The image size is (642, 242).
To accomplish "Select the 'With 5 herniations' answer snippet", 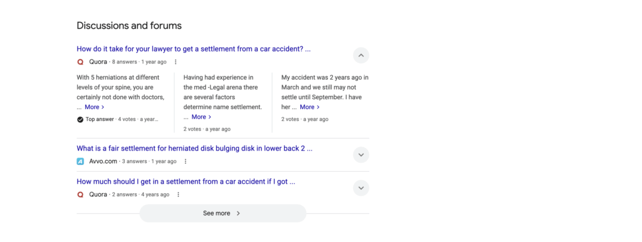I will click(x=121, y=92).
